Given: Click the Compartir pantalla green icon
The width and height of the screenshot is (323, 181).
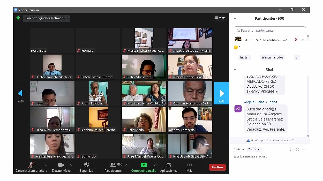Looking at the screenshot, I should click(x=144, y=165).
